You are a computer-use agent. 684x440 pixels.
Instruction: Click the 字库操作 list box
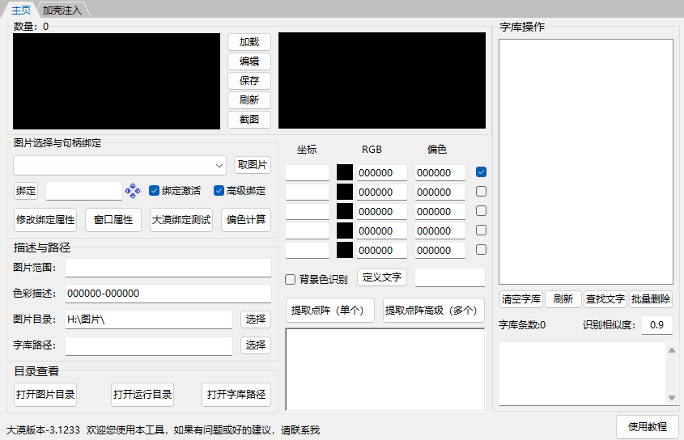586,162
